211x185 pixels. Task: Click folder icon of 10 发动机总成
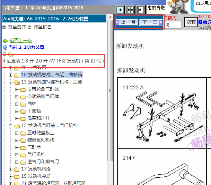17,75
